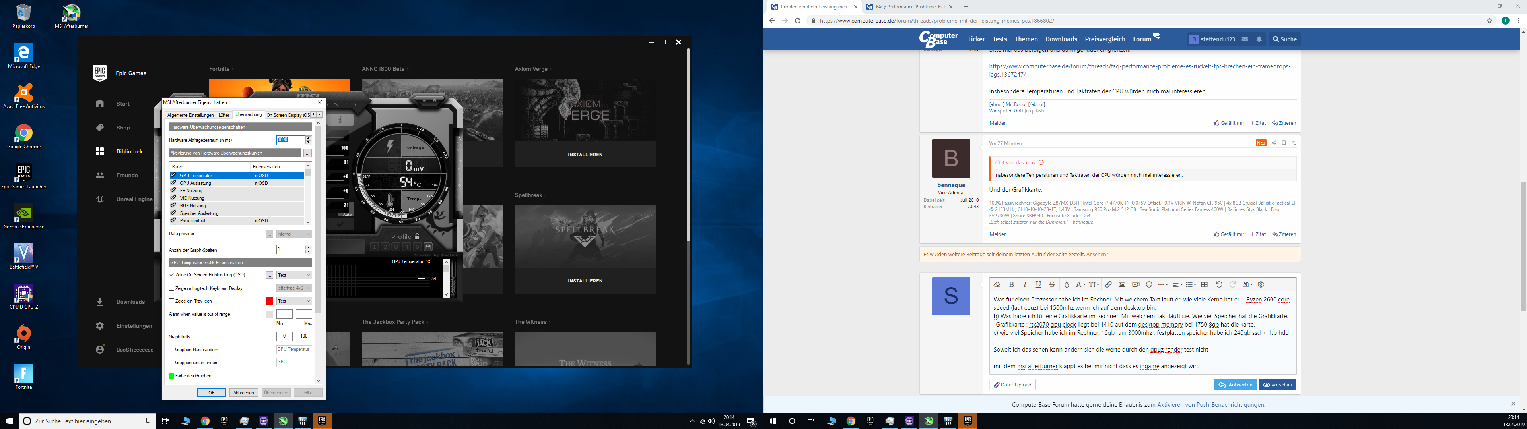1527x429 pixels.
Task: Click the bold formatting icon in editor
Action: coord(1011,284)
